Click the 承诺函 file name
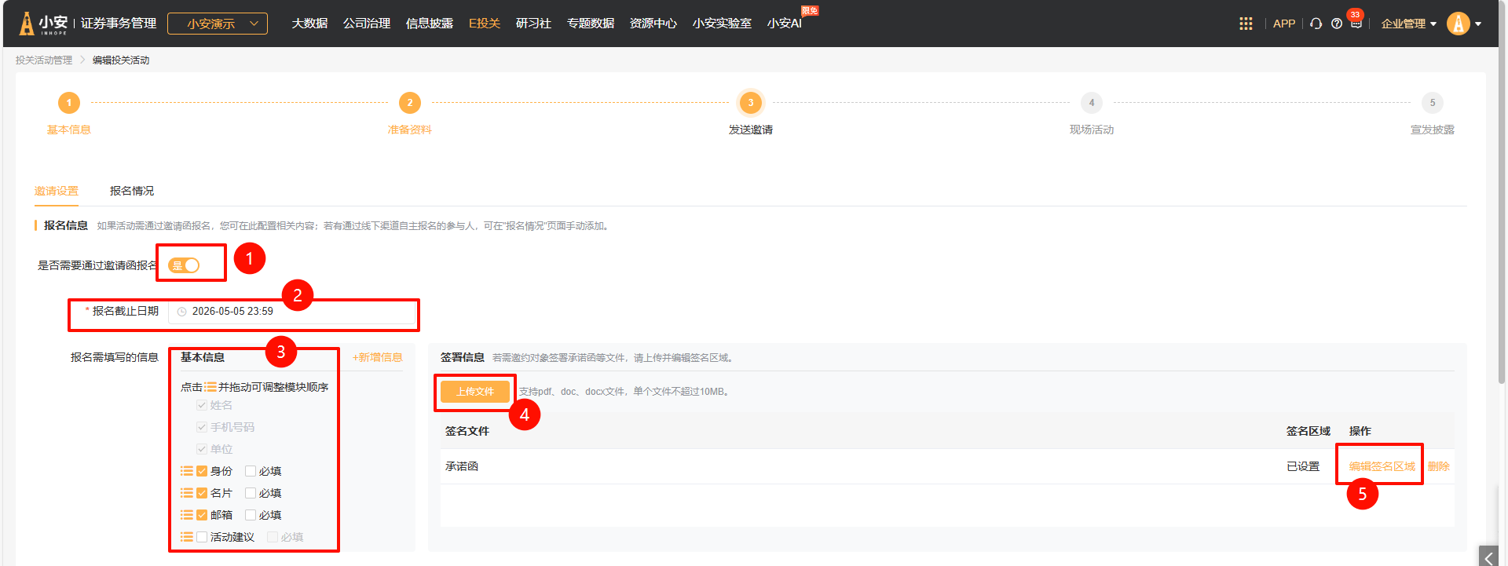 tap(462, 466)
